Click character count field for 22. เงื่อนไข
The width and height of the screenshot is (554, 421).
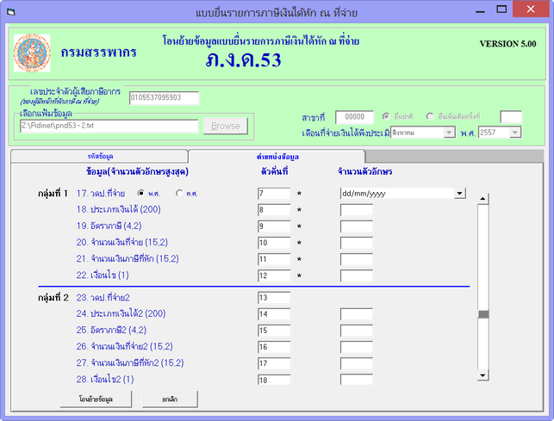click(x=356, y=276)
